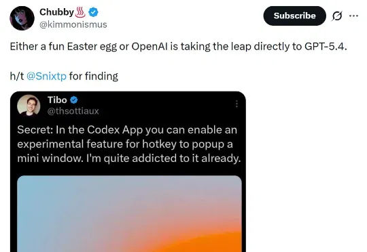Click the quoted tweet text about Codex App

point(128,144)
